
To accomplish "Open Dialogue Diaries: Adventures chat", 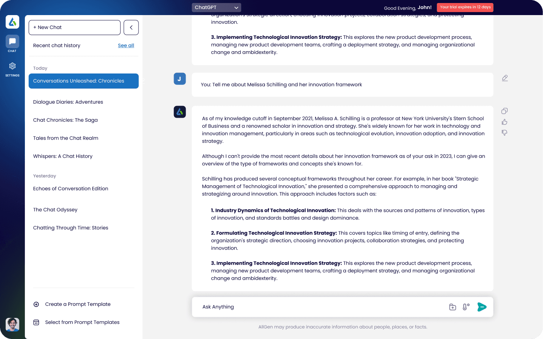I will [x=68, y=102].
